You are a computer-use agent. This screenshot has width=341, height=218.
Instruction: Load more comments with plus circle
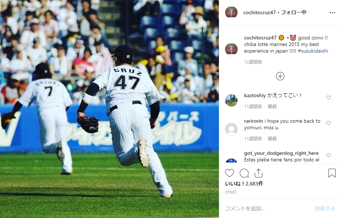pyautogui.click(x=280, y=76)
